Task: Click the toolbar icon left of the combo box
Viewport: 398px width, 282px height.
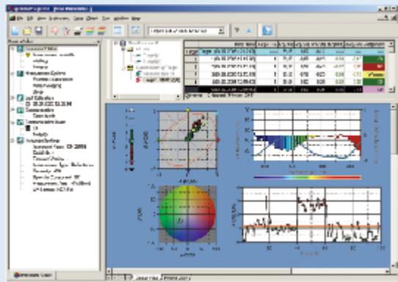Action: tap(136, 30)
